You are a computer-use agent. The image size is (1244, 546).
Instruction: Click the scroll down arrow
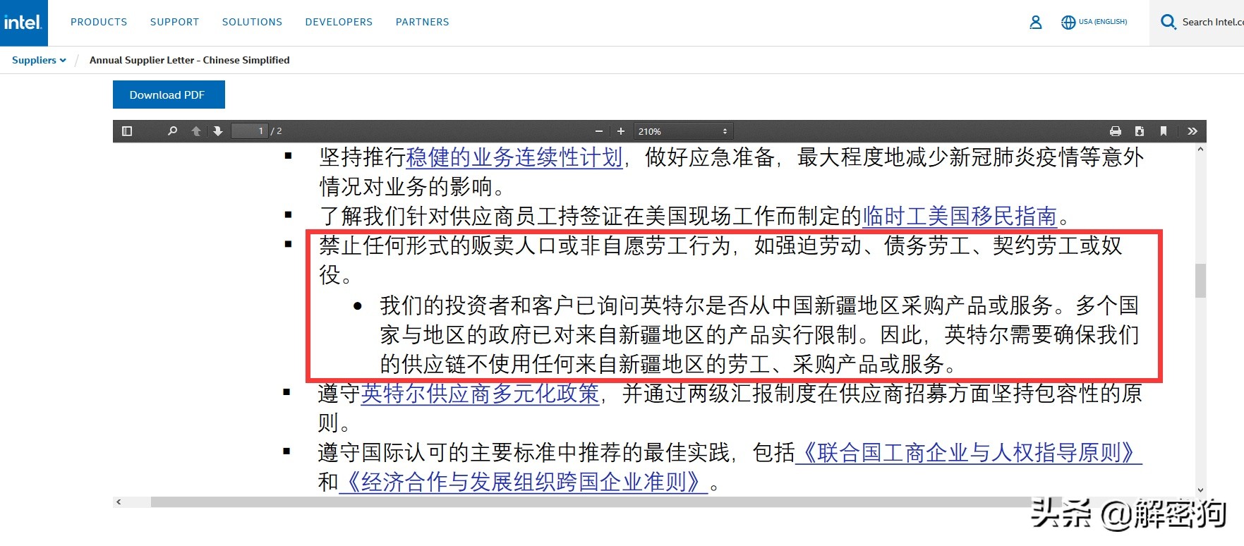1200,490
